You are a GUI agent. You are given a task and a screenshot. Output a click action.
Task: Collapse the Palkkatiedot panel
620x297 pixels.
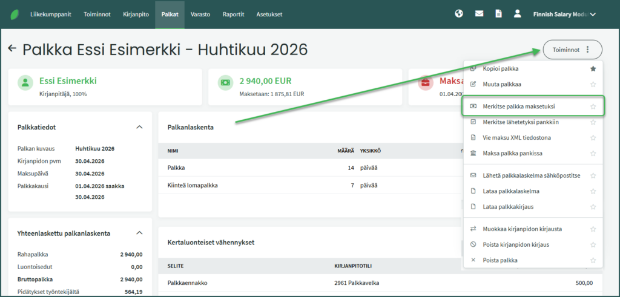point(139,127)
